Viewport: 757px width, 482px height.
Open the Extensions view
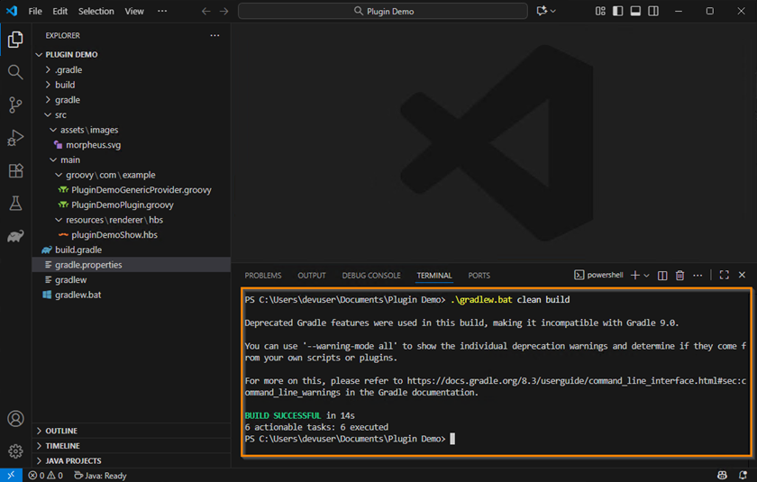click(15, 171)
